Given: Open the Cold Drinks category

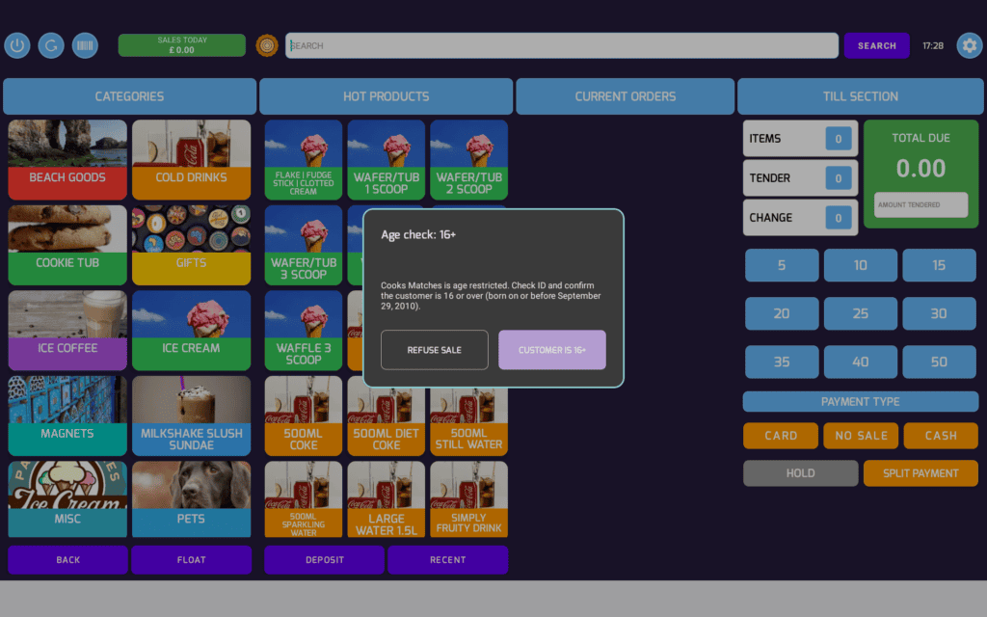Looking at the screenshot, I should (x=192, y=159).
